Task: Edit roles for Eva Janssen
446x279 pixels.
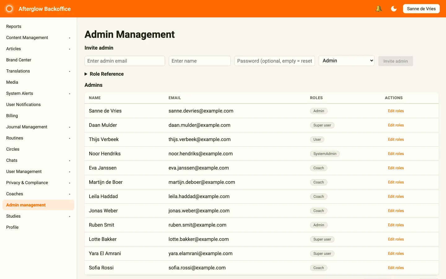Action: click(396, 168)
